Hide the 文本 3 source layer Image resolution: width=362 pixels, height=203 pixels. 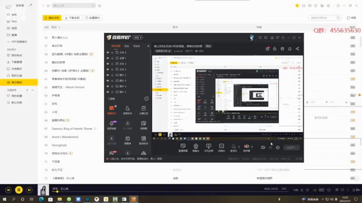click(108, 64)
